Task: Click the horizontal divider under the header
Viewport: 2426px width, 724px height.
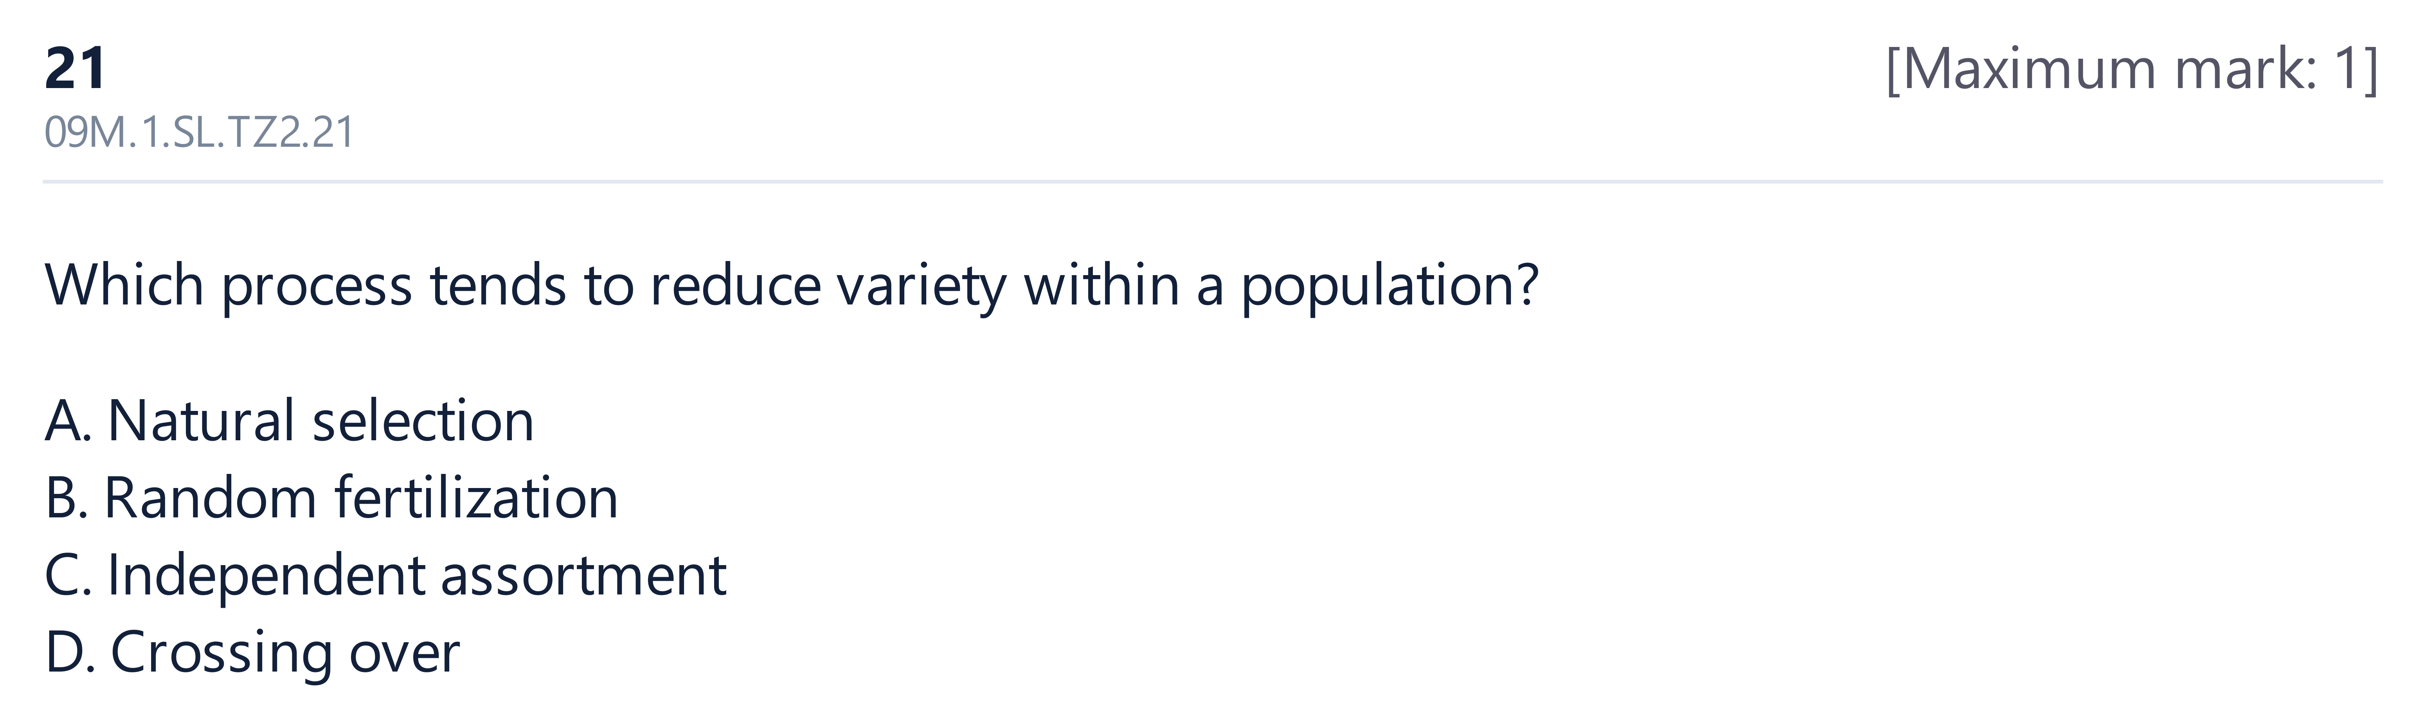Action: coord(1213,181)
